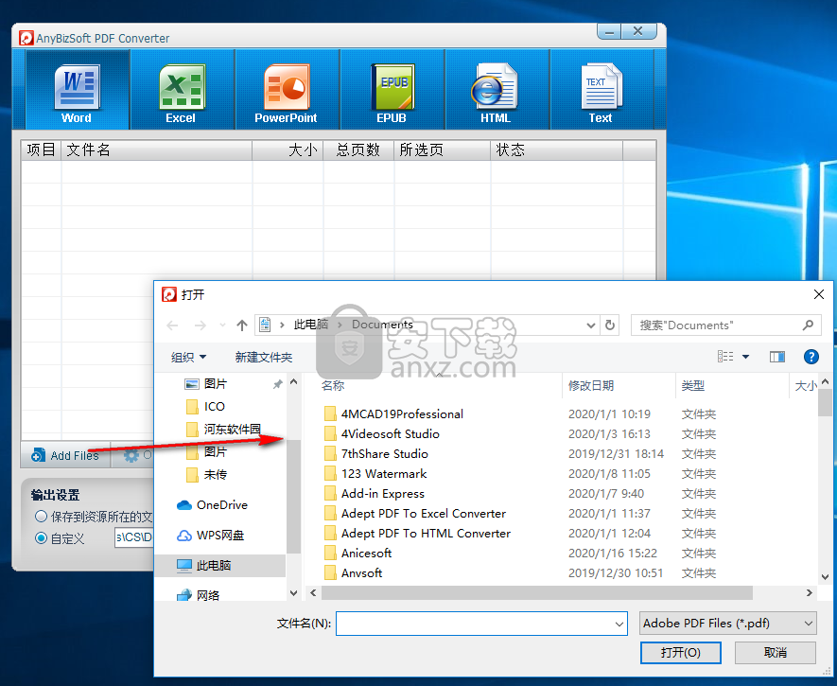Image resolution: width=837 pixels, height=686 pixels.
Task: Click the custom output path field
Action: 134,537
